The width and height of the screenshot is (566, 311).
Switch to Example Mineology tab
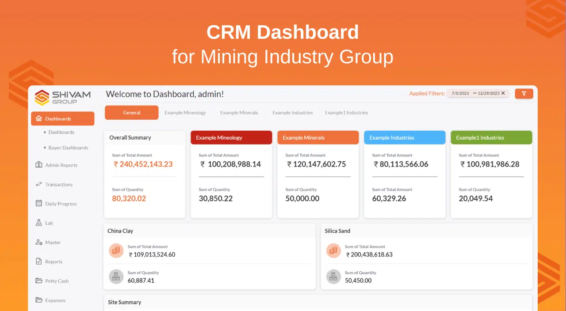pos(185,113)
